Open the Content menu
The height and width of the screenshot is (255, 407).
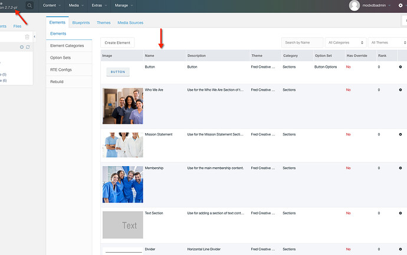click(52, 5)
